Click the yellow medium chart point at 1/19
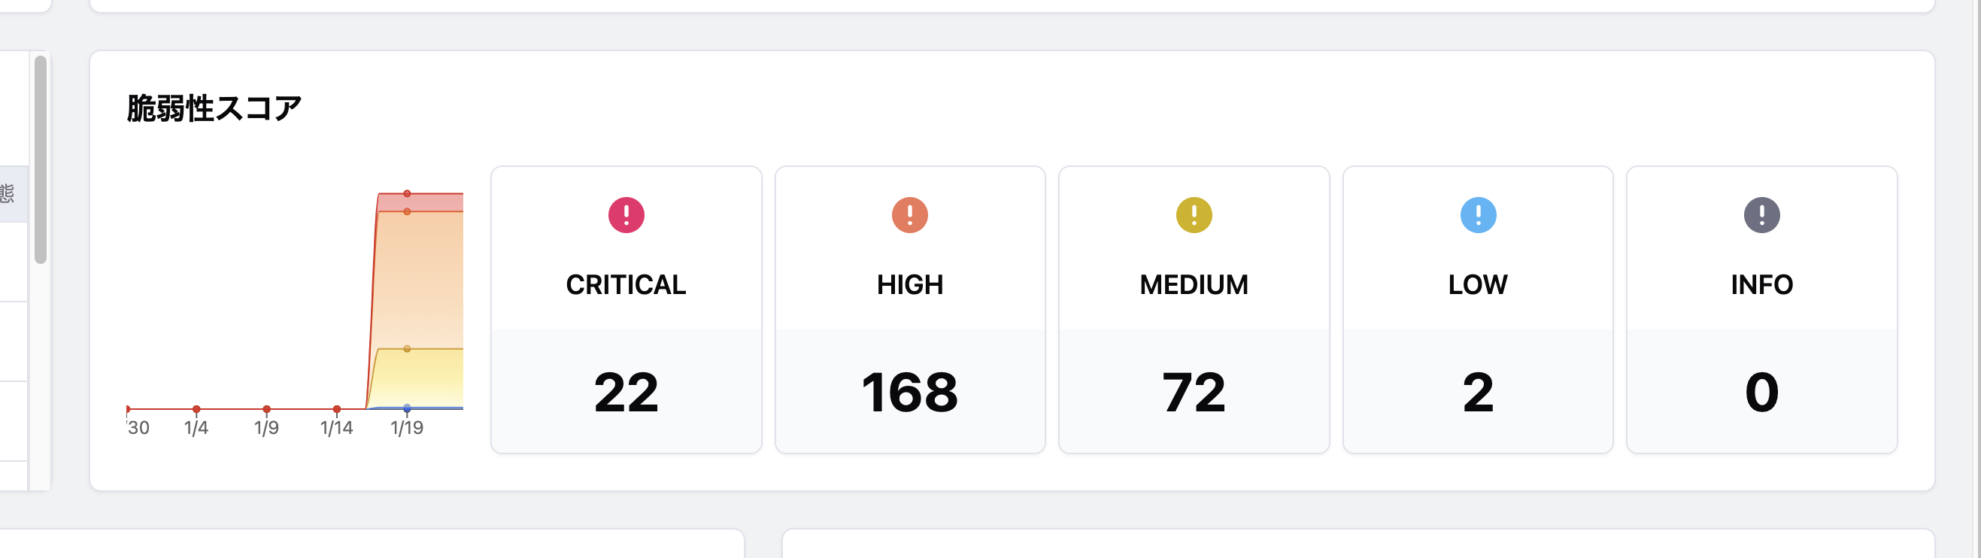Image resolution: width=1981 pixels, height=558 pixels. 407,349
